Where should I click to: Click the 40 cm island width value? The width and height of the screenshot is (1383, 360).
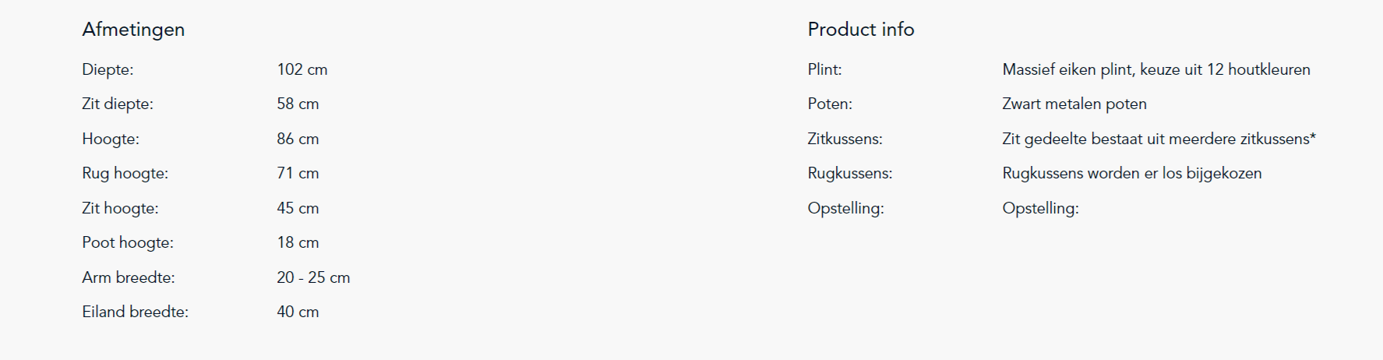click(x=298, y=312)
